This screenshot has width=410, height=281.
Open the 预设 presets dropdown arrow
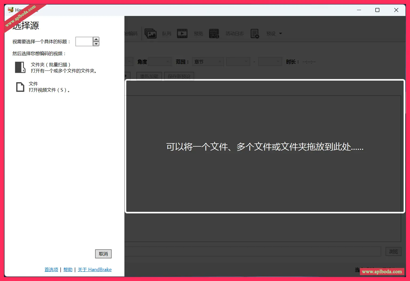281,34
